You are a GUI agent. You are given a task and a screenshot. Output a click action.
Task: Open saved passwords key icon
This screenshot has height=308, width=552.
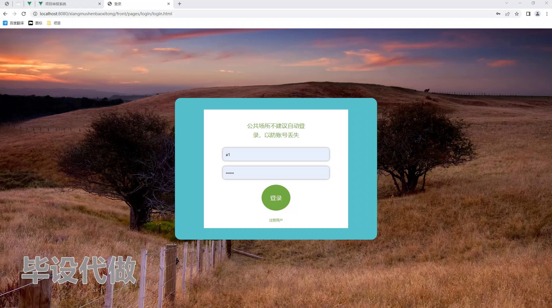click(498, 14)
